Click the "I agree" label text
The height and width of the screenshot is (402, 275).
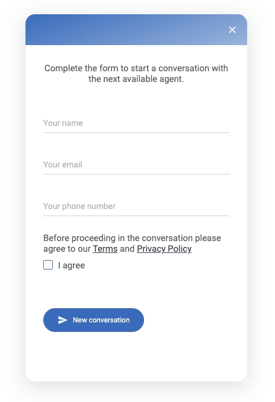click(x=71, y=265)
